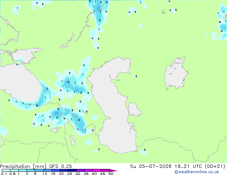Viewport: 227px width, 175px height.
Task: Click the 0.1 to 0.5 mm legend color
Action: point(6,170)
